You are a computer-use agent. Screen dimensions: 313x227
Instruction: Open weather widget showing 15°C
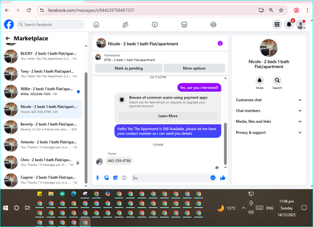click(227, 208)
